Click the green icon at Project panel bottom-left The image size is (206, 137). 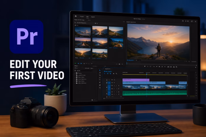tap(75, 63)
